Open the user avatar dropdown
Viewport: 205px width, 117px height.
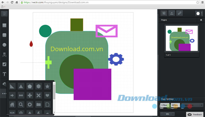(x=199, y=13)
